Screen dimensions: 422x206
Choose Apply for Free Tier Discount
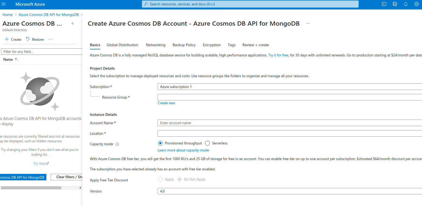160,179
